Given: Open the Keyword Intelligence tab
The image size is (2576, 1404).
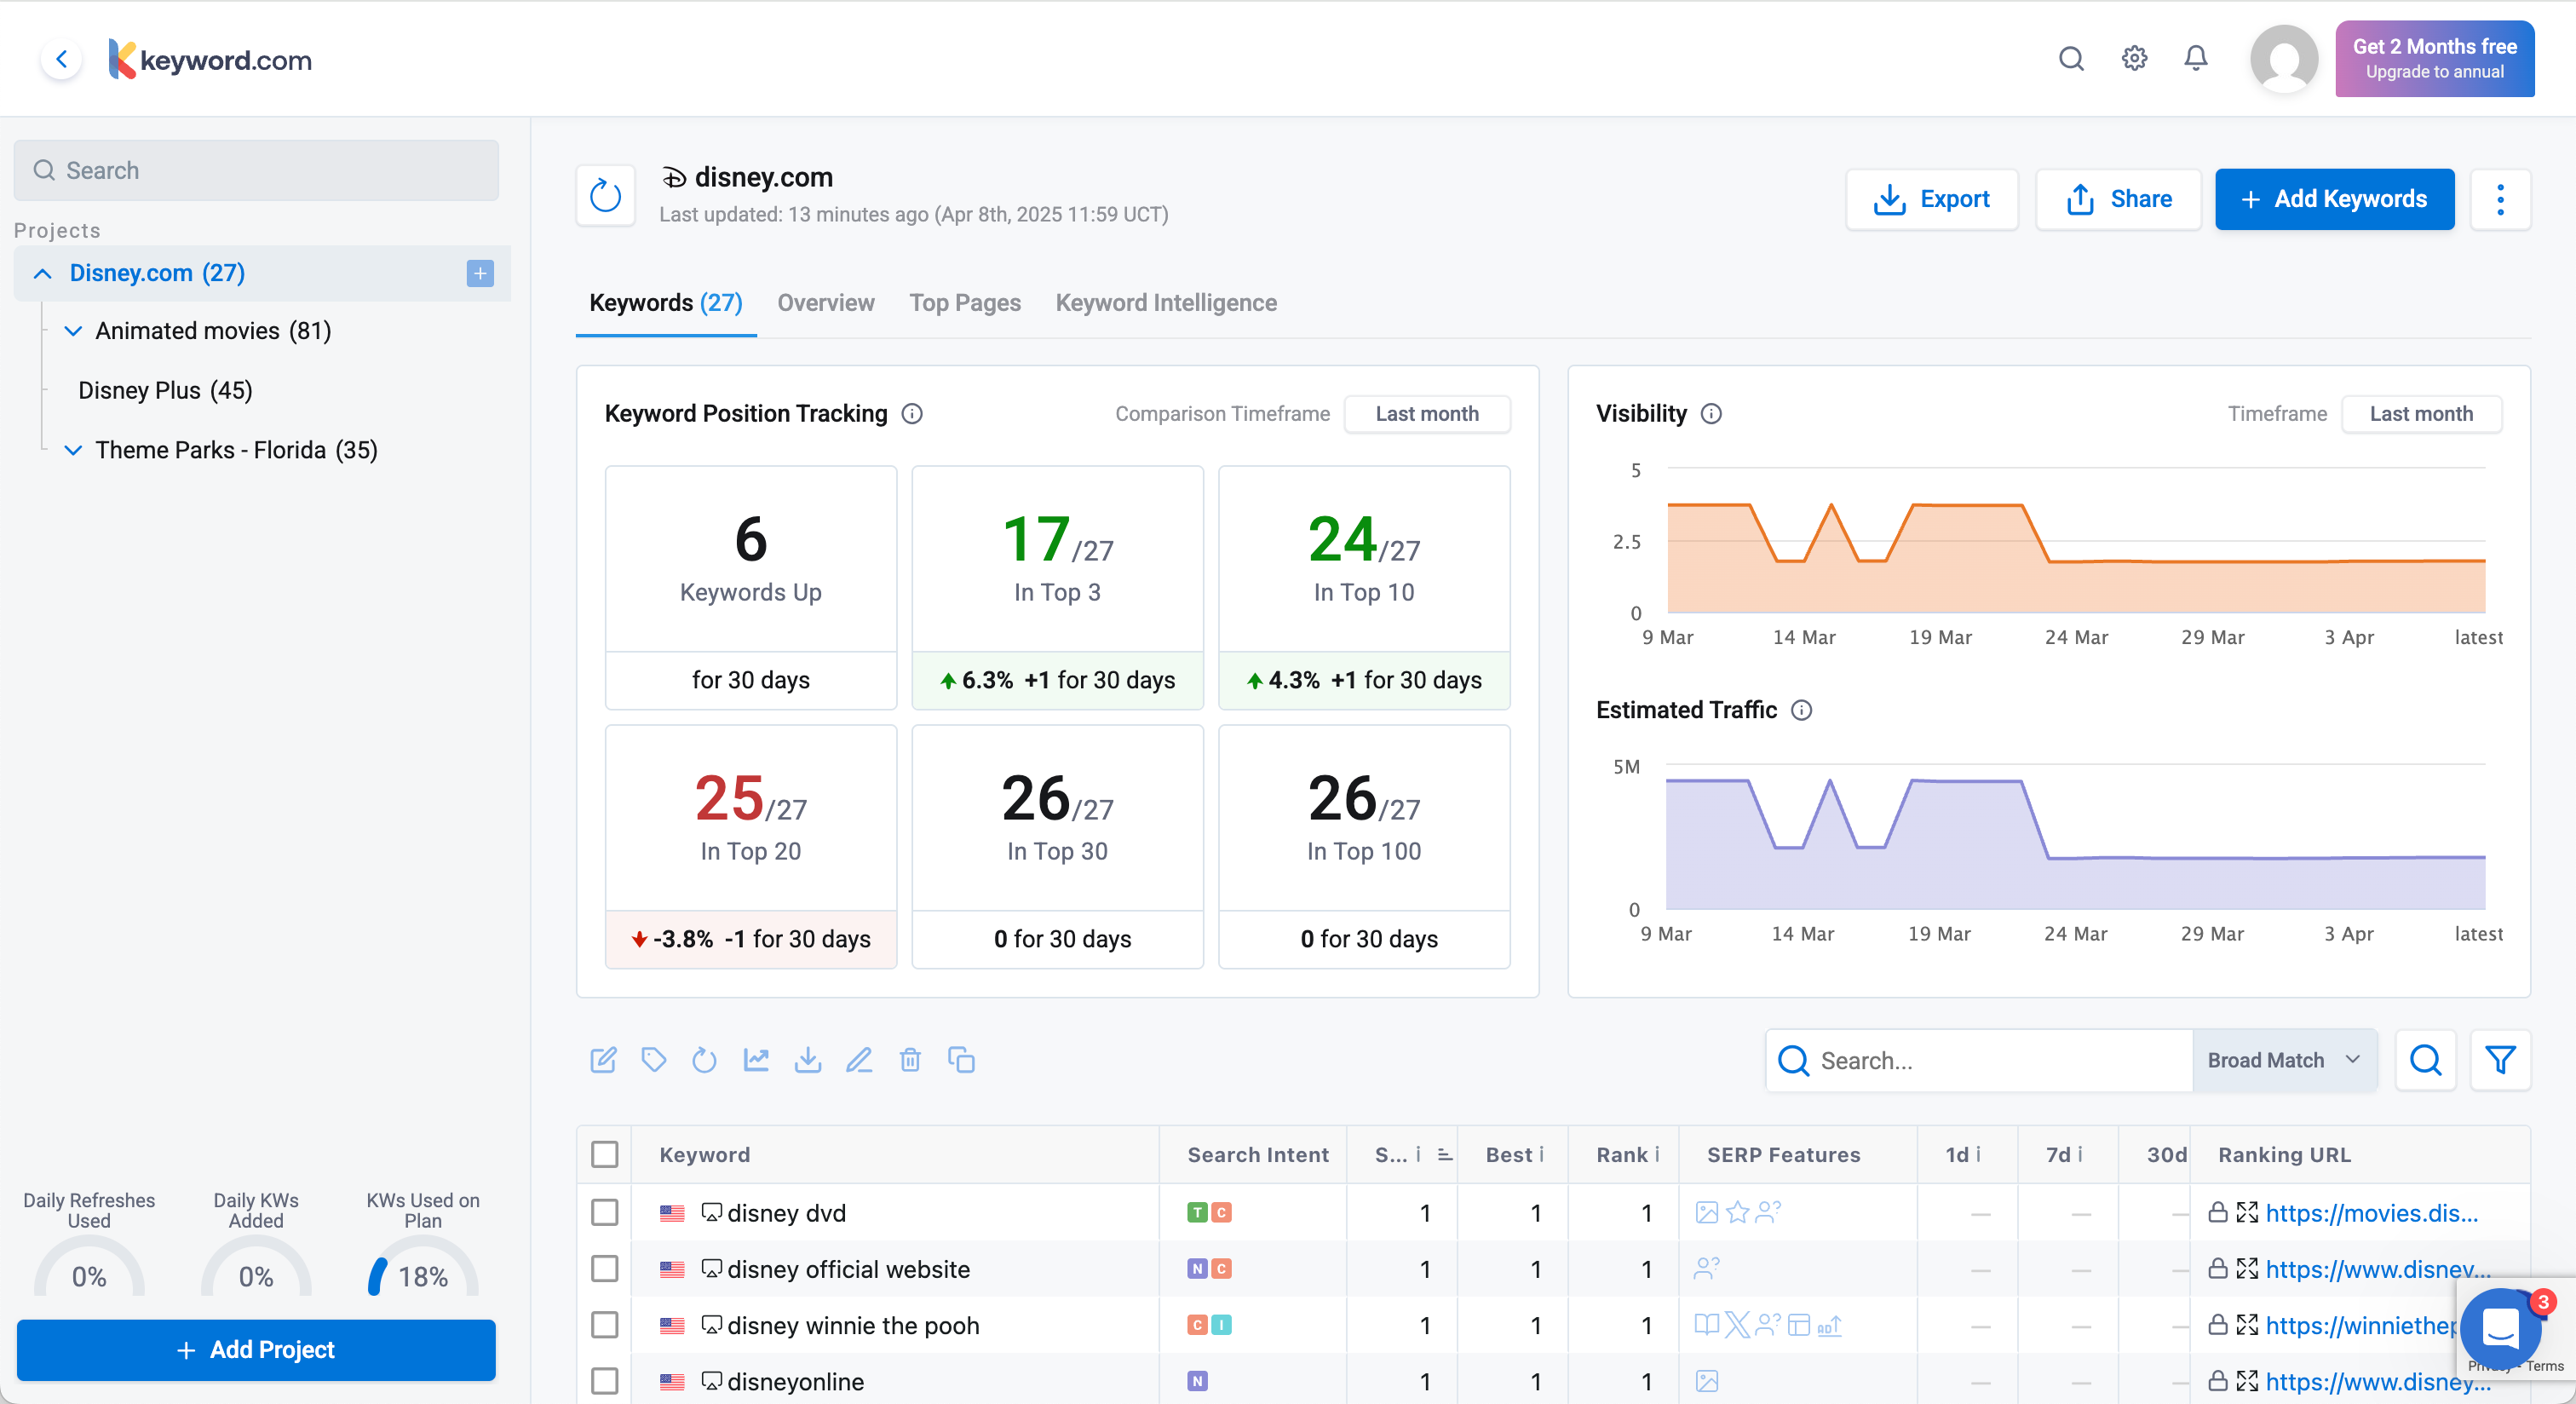Looking at the screenshot, I should point(1166,303).
